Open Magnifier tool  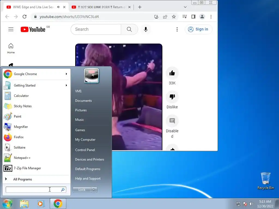(x=37, y=127)
